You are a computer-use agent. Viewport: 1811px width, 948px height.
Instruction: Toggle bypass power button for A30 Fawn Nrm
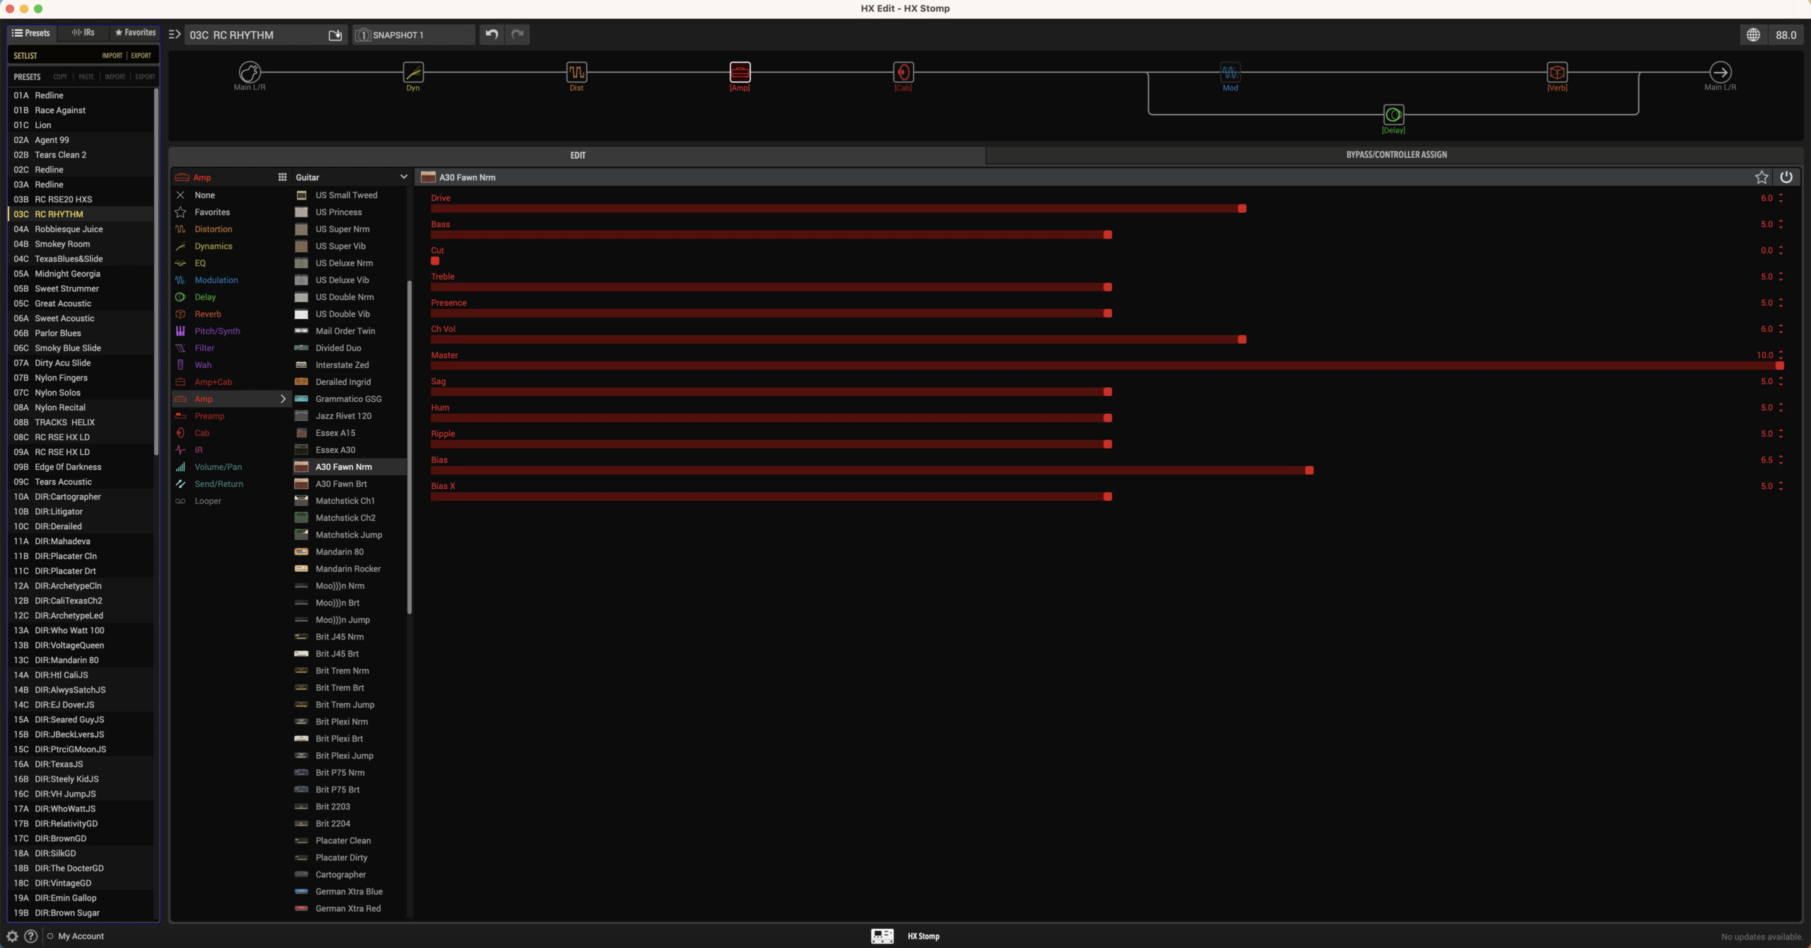(x=1786, y=178)
